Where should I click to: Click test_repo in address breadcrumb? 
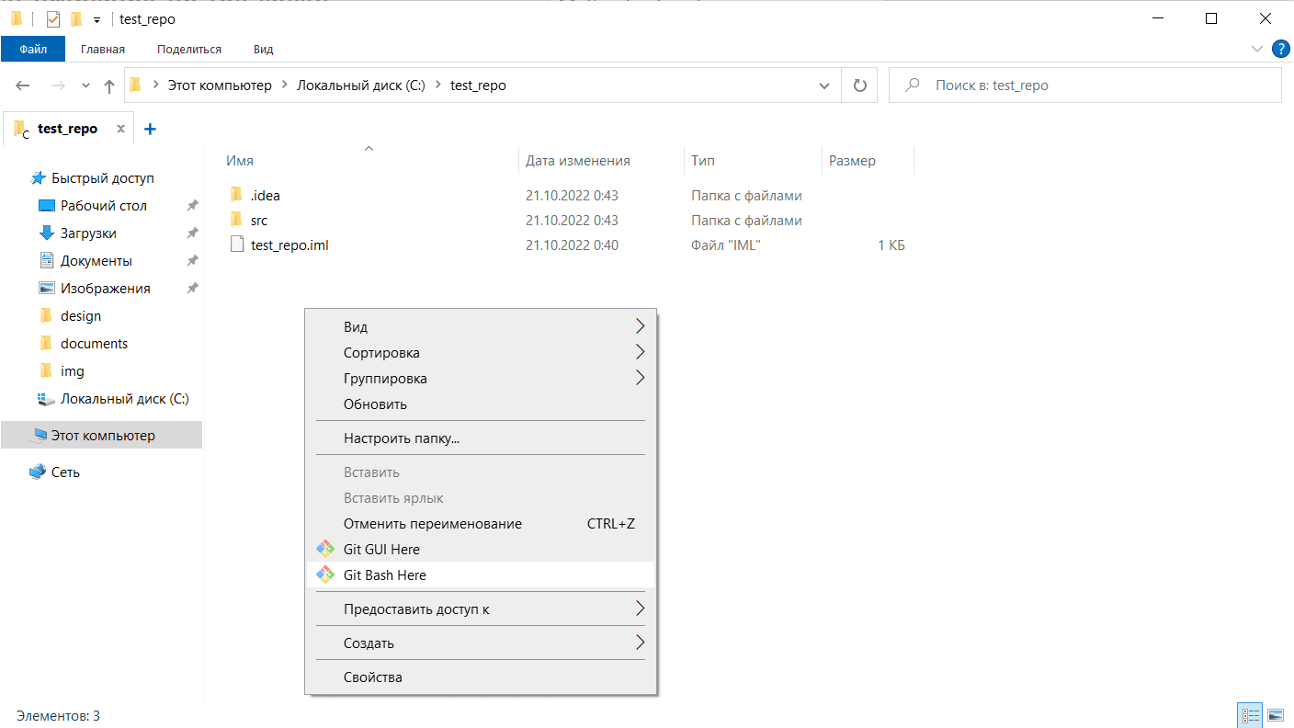click(478, 85)
